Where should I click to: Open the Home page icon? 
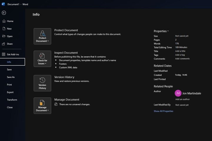point(4,21)
